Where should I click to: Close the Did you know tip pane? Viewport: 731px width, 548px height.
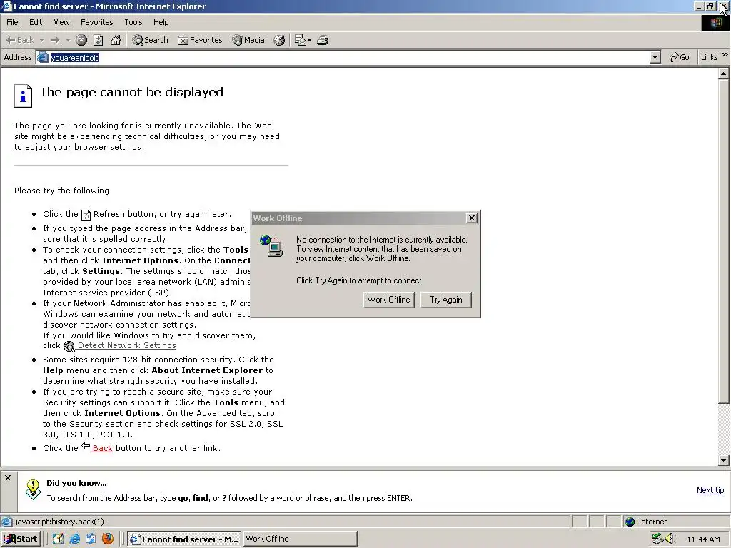point(8,477)
